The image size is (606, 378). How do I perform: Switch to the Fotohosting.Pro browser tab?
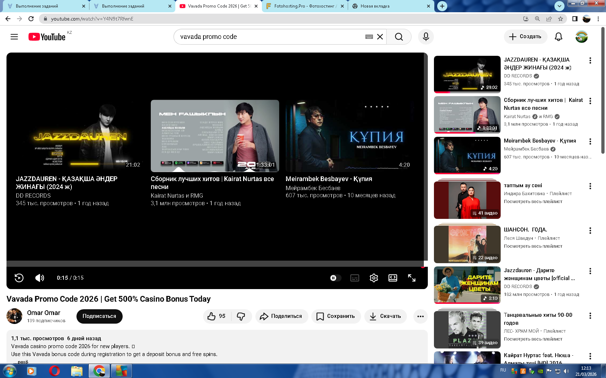click(304, 6)
